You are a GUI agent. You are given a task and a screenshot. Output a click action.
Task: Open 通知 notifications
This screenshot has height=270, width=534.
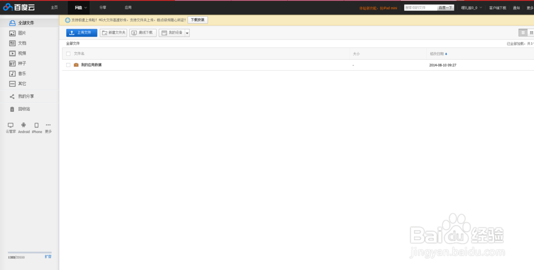coord(516,8)
